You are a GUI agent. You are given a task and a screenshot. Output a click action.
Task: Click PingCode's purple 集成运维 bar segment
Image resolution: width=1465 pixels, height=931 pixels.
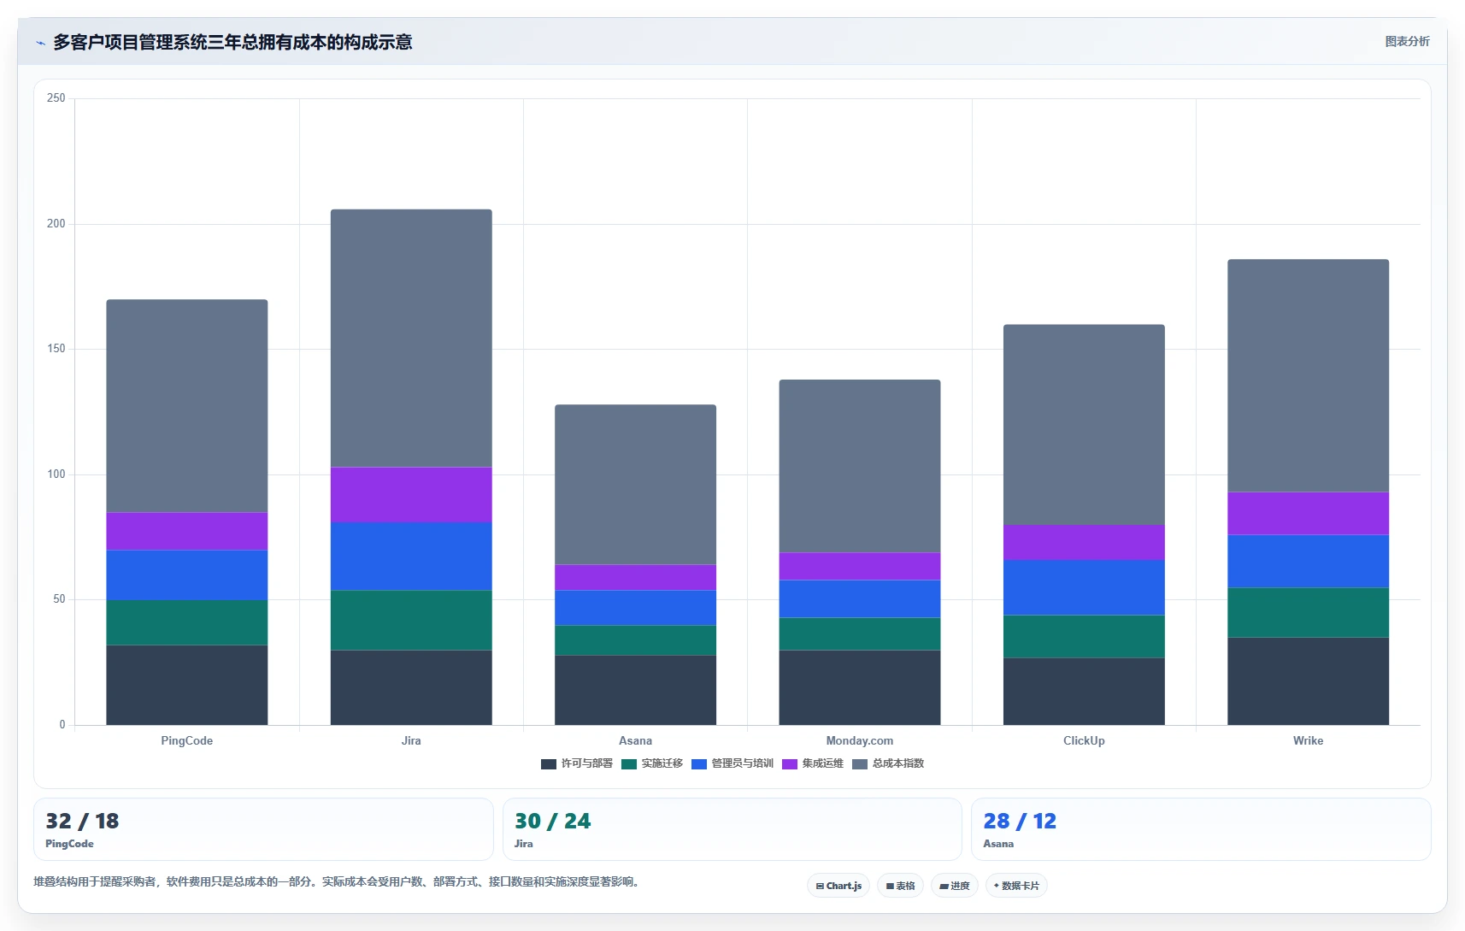click(187, 532)
